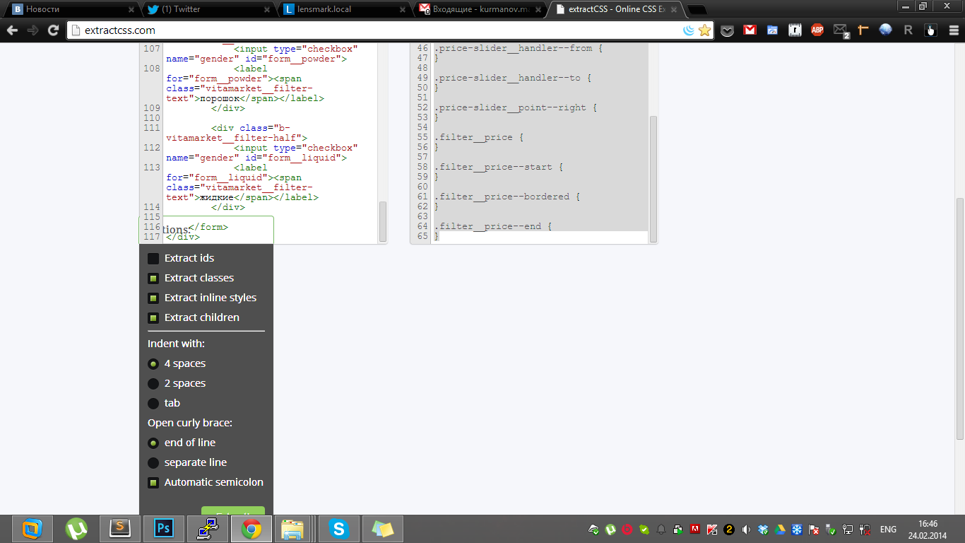The height and width of the screenshot is (543, 965).
Task: Choose end of line curly brace
Action: [153, 443]
